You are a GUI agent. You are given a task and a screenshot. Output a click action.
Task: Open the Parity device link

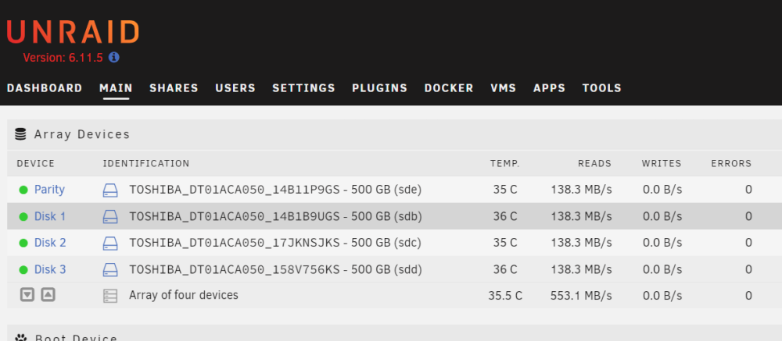[49, 190]
